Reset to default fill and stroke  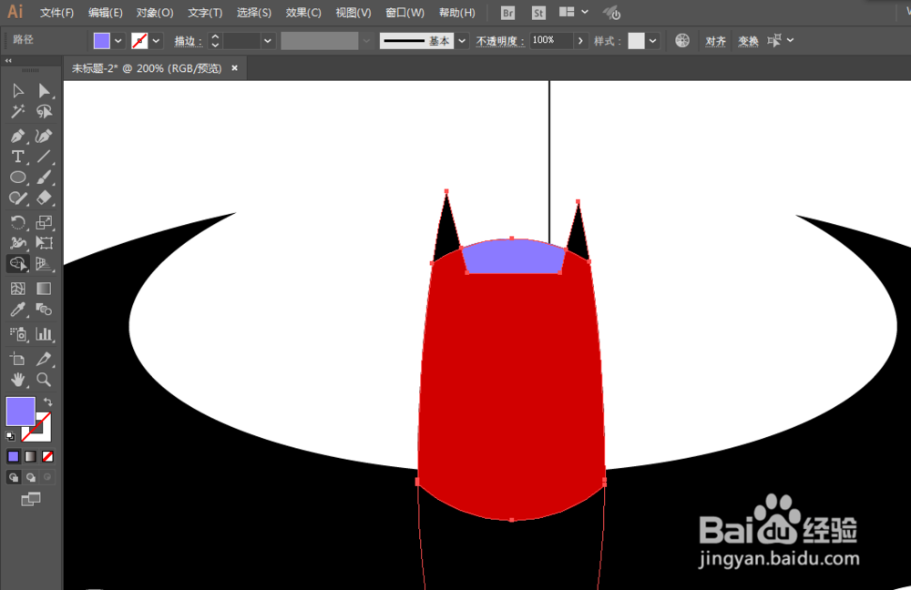[10, 436]
